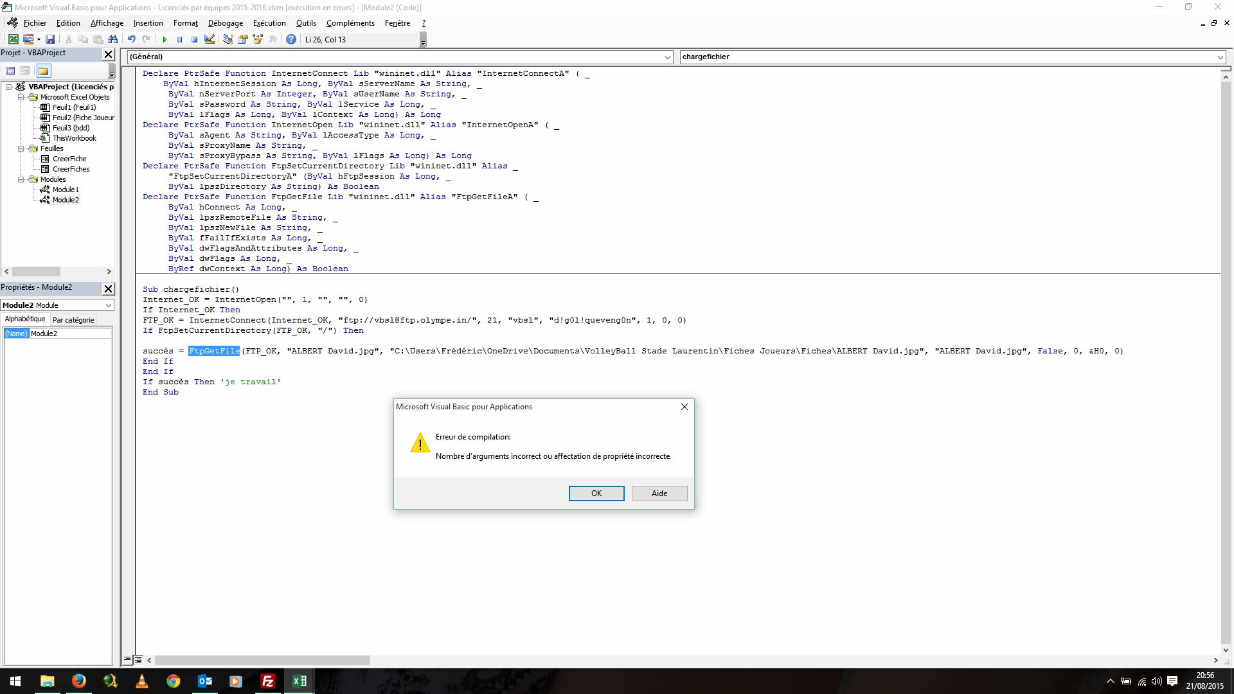Select Feuil3 (bdd) in project tree
This screenshot has width=1234, height=694.
[71, 128]
